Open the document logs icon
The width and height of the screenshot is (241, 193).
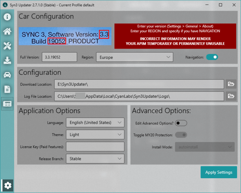pyautogui.click(x=7, y=89)
